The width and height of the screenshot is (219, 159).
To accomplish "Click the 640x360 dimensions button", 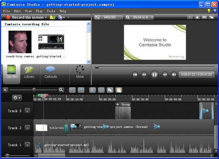I will click(108, 17).
